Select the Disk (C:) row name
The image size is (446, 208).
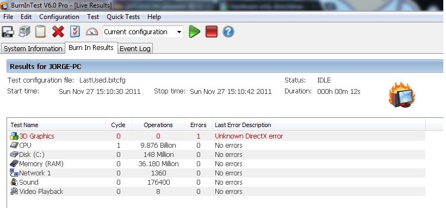point(32,155)
